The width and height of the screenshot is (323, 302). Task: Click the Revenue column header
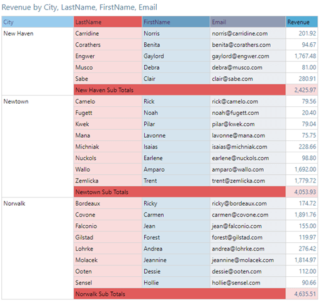point(302,22)
